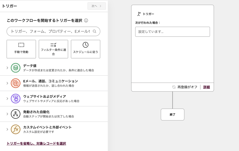Click the 再登録がオフ refresh icon
Screen dimensions: 239x151
(x=174, y=87)
